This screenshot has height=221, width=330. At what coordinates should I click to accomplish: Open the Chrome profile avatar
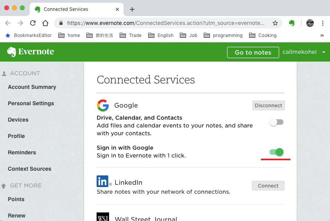click(310, 23)
